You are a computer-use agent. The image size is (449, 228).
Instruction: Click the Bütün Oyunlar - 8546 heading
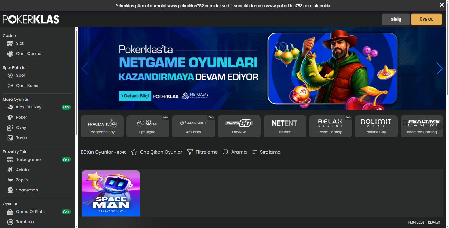click(x=103, y=152)
